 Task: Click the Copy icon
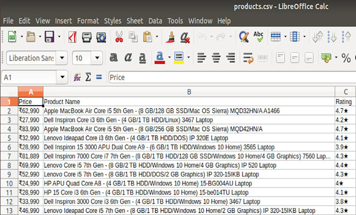(133, 37)
